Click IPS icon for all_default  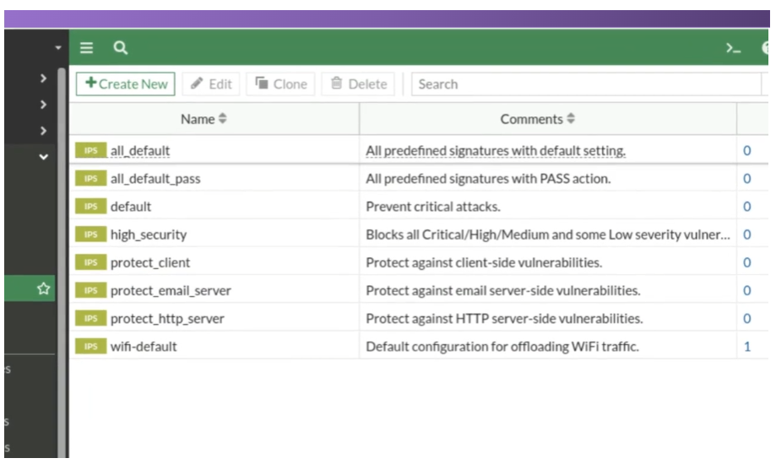tap(90, 150)
